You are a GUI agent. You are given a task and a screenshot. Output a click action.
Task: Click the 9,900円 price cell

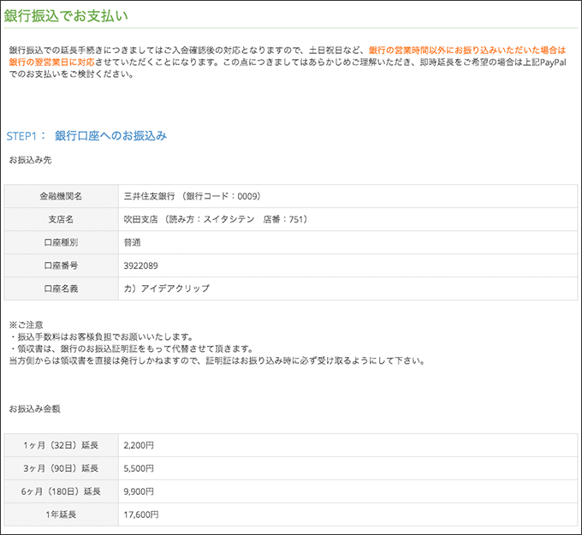(x=347, y=491)
